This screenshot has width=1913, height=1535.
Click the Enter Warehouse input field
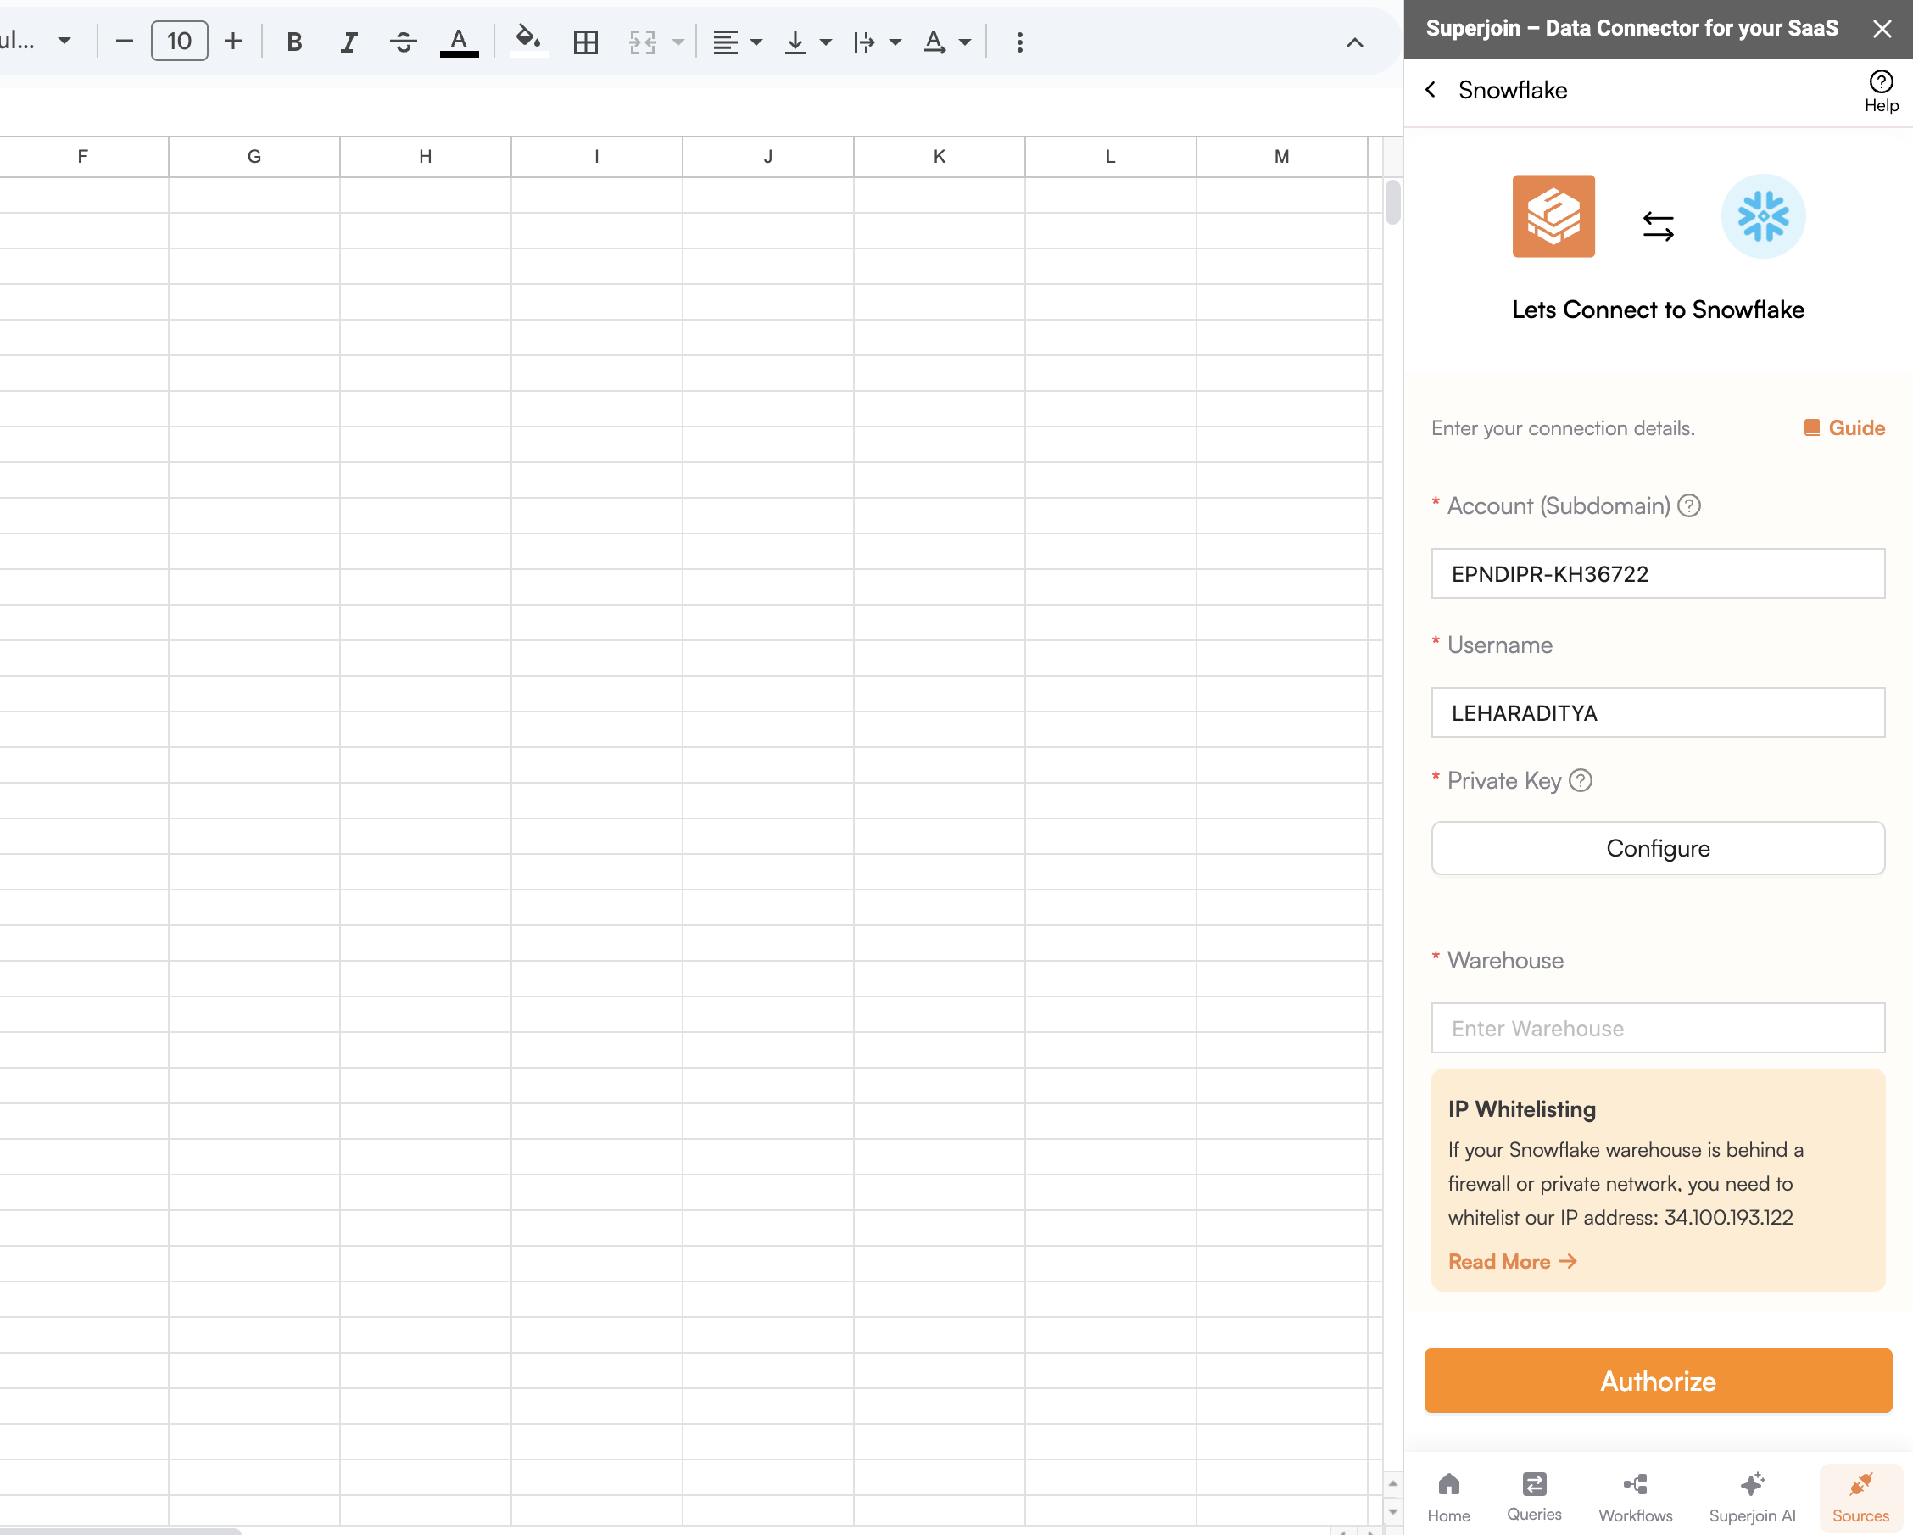(1658, 1029)
